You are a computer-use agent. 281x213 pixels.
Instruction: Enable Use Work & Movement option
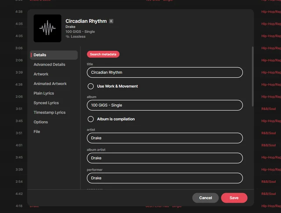click(x=91, y=86)
